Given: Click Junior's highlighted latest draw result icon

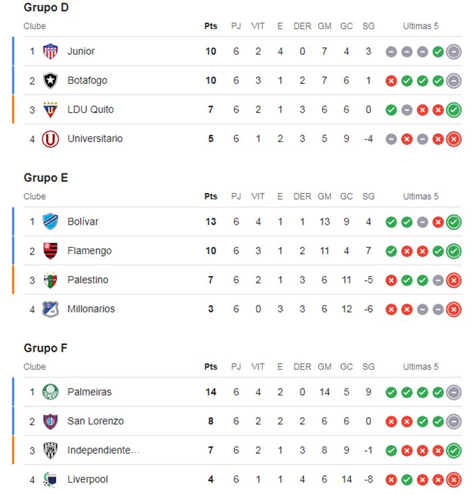Looking at the screenshot, I should pos(454,52).
